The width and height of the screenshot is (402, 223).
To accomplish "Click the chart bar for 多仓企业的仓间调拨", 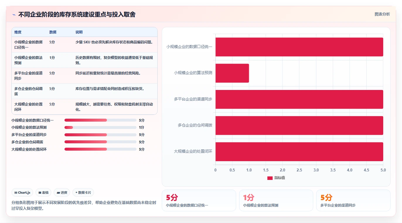I will coord(299,125).
